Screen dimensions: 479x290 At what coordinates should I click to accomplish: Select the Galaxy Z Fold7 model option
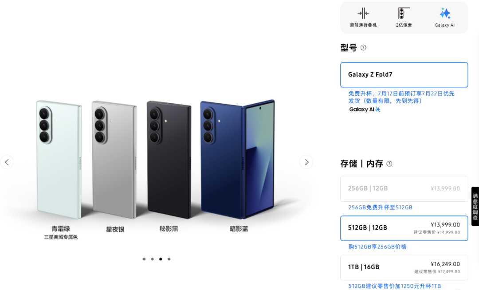point(404,75)
